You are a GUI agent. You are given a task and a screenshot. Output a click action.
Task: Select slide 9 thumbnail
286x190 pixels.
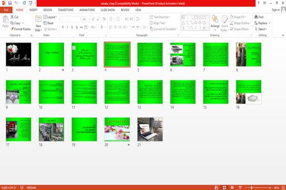click(x=19, y=92)
